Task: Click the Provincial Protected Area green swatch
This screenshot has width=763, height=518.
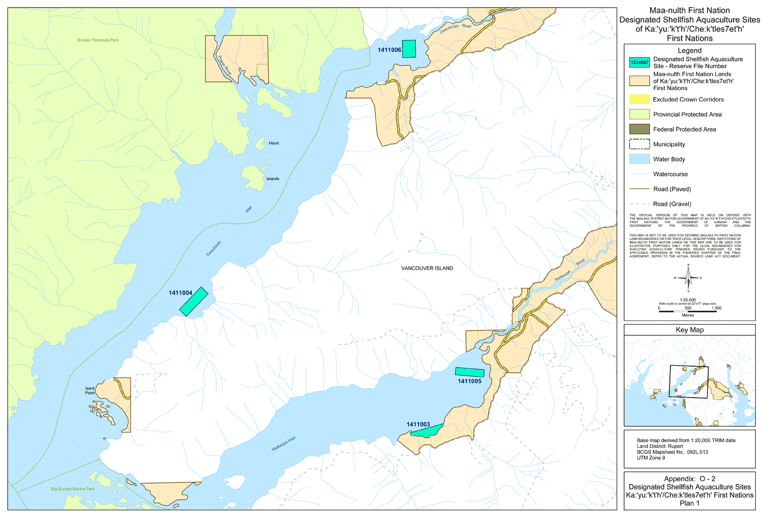Action: [639, 114]
